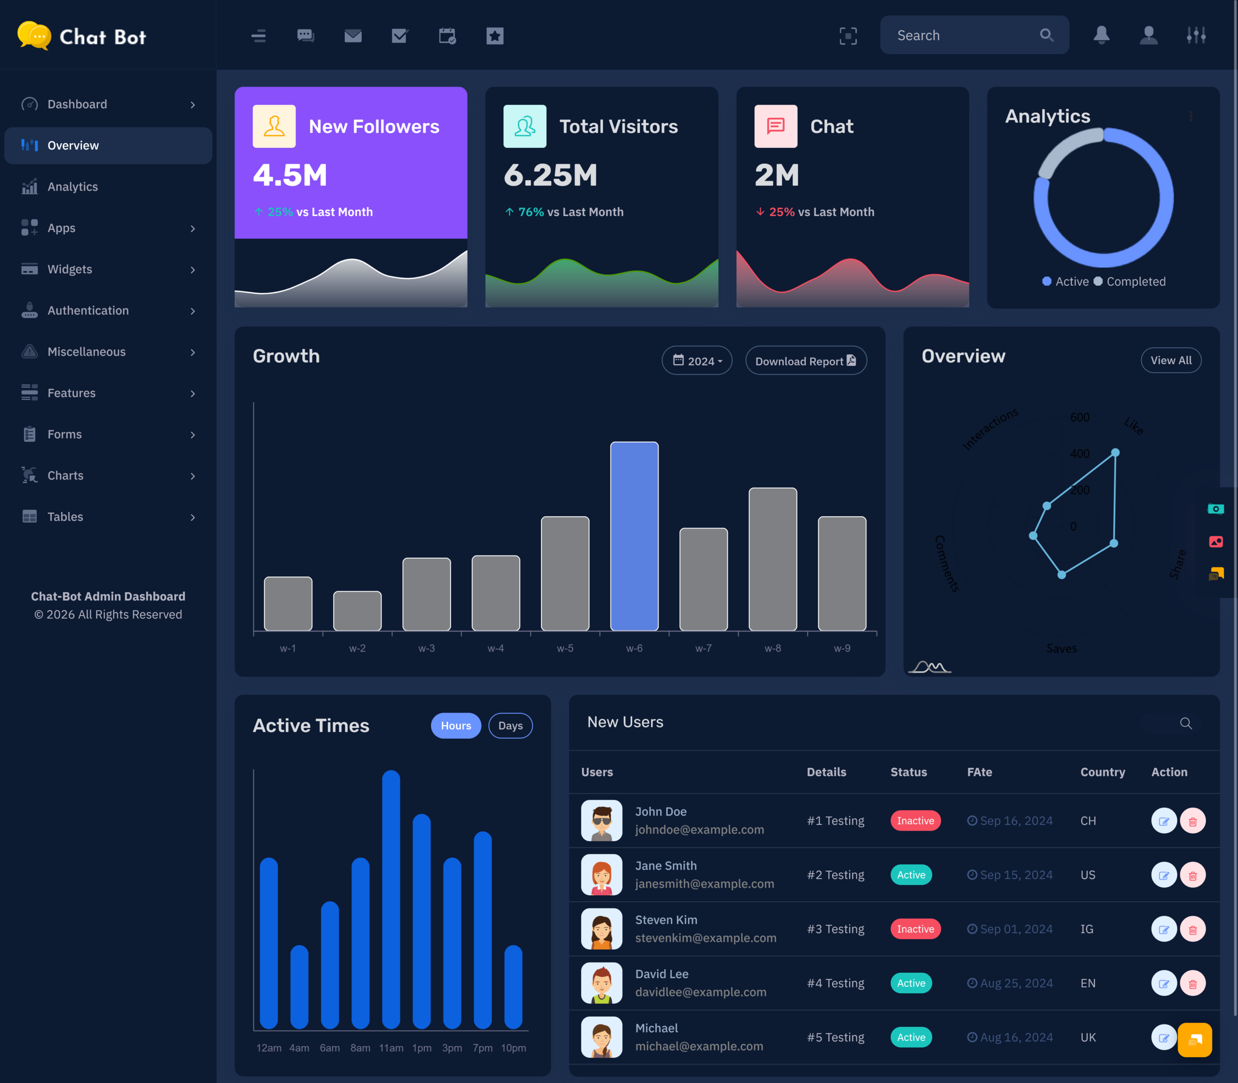Open the calendar icon in top bar

click(x=447, y=36)
